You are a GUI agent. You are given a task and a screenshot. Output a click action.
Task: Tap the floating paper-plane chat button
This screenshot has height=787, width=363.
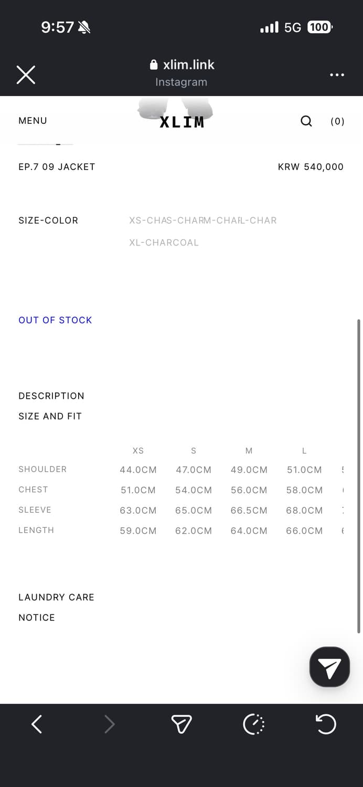coord(329,667)
